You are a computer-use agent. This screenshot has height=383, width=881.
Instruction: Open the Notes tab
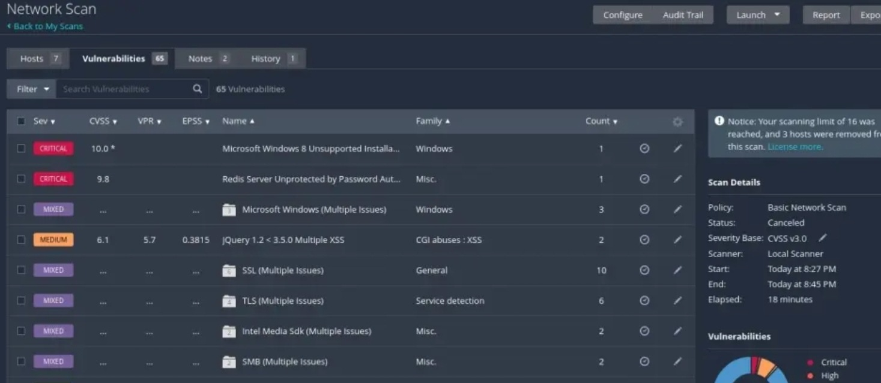click(x=208, y=59)
